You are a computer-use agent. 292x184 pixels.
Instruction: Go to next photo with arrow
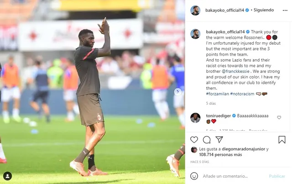click(177, 92)
